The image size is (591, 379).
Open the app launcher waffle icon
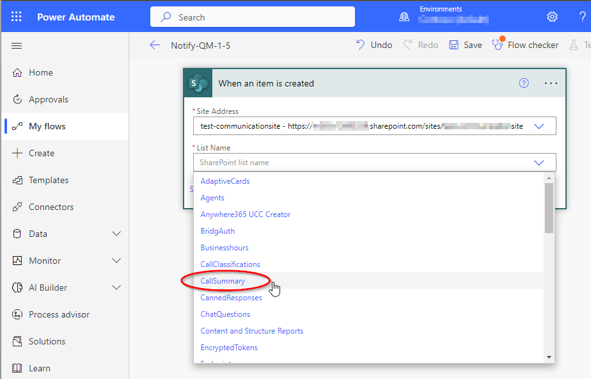[17, 17]
